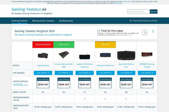Open the AdChoices triangle icon
Viewport: 169px width, 112px height.
click(153, 32)
